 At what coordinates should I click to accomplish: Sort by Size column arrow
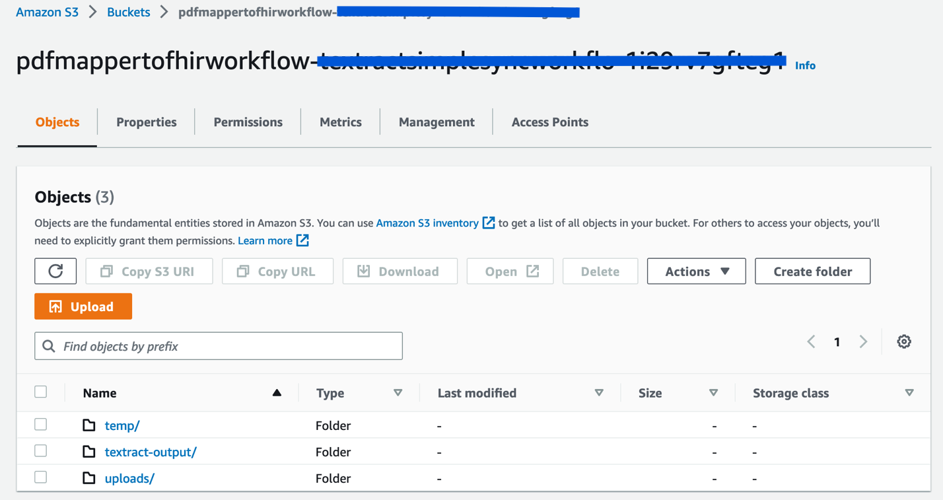pos(713,393)
